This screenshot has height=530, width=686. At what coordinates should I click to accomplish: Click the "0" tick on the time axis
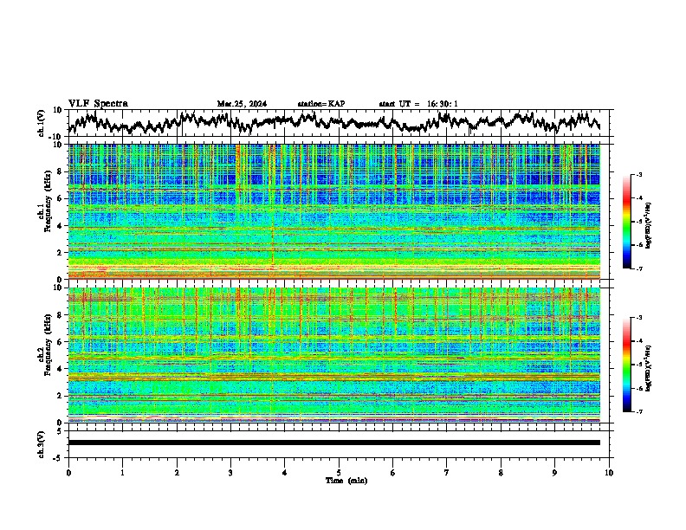(68, 473)
